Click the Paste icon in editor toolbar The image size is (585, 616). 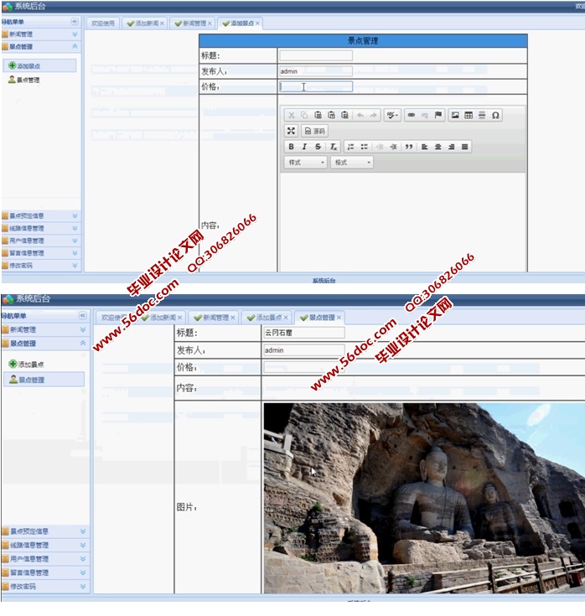point(318,115)
